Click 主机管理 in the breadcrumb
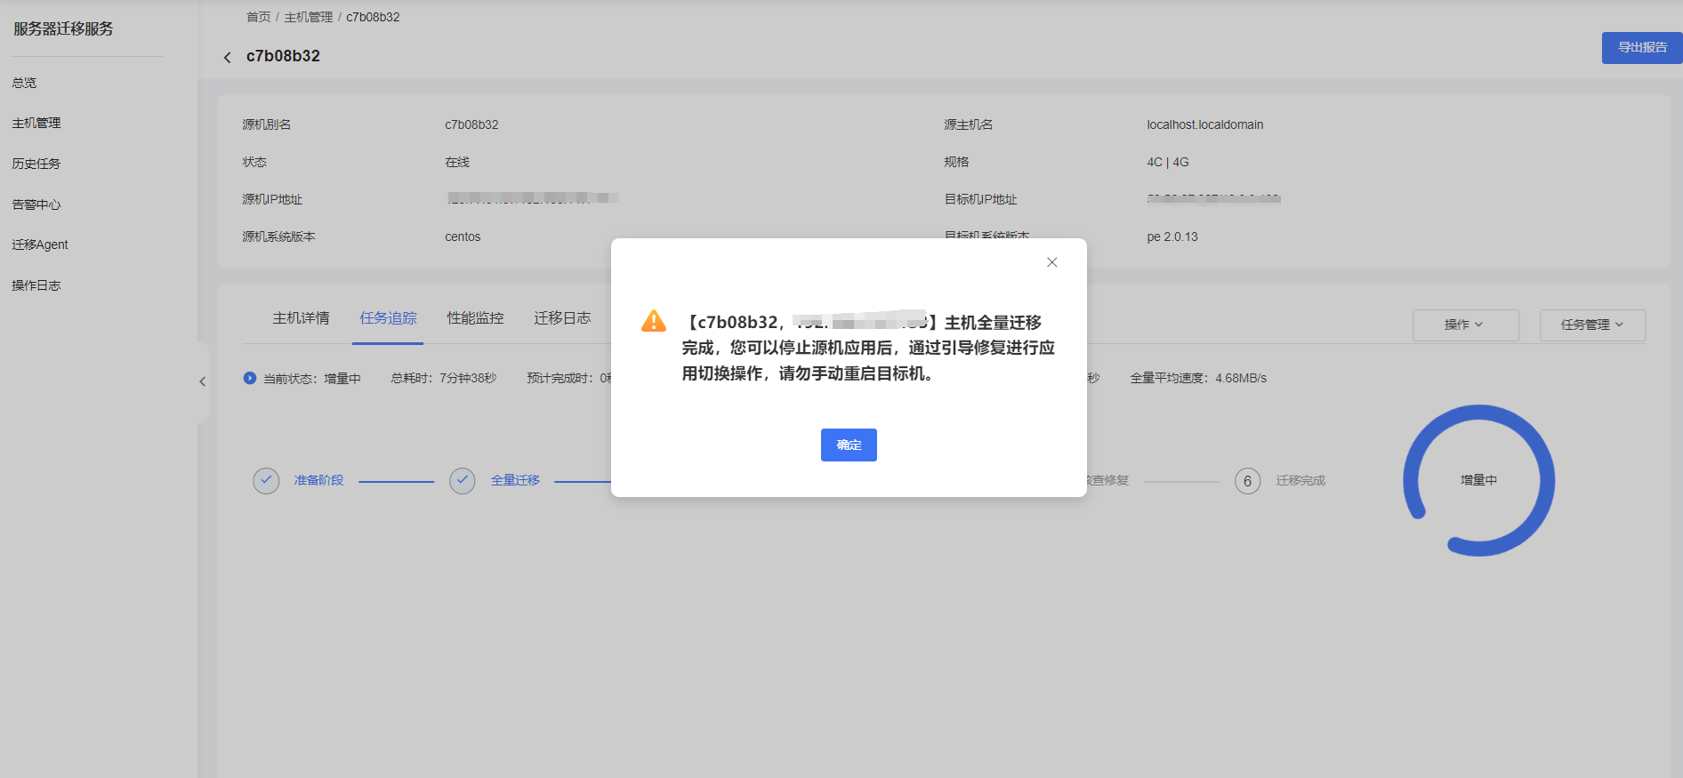Viewport: 1683px width, 778px height. pyautogui.click(x=308, y=17)
